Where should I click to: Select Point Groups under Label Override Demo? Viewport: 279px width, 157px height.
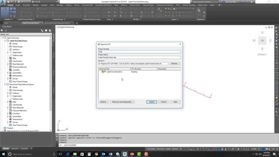tap(17, 47)
